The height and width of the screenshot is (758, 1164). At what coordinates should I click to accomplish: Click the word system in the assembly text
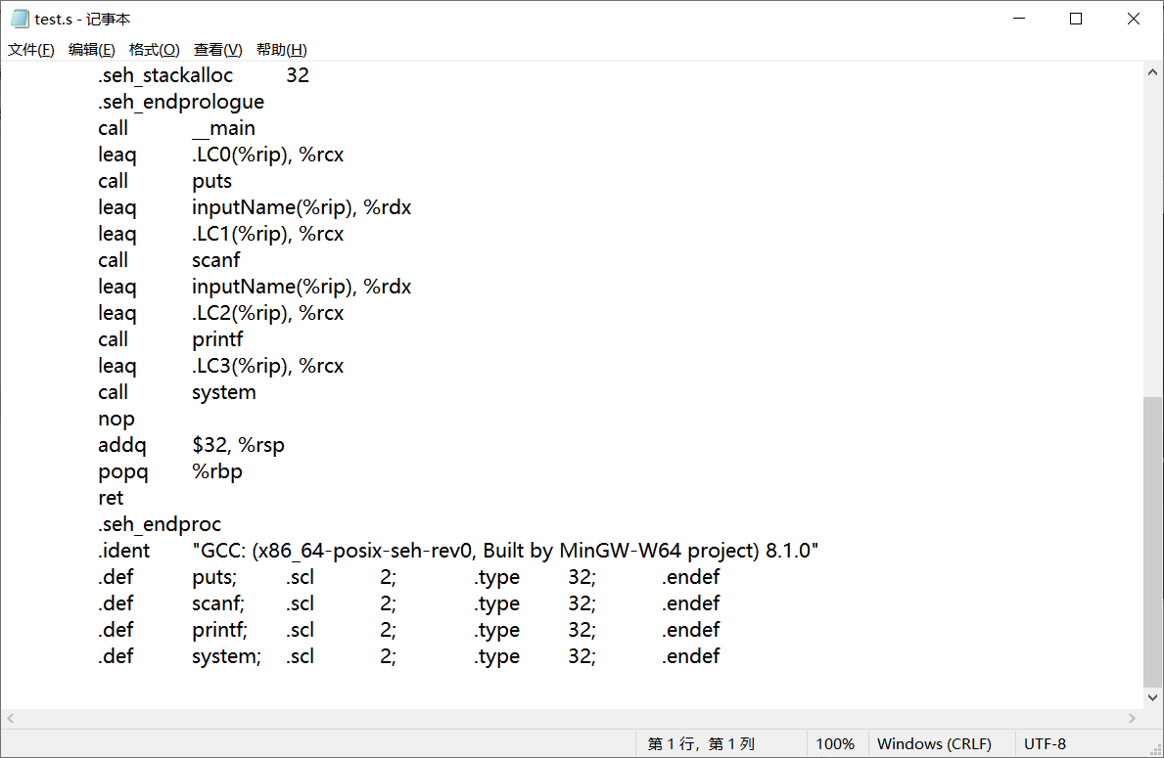coord(223,391)
